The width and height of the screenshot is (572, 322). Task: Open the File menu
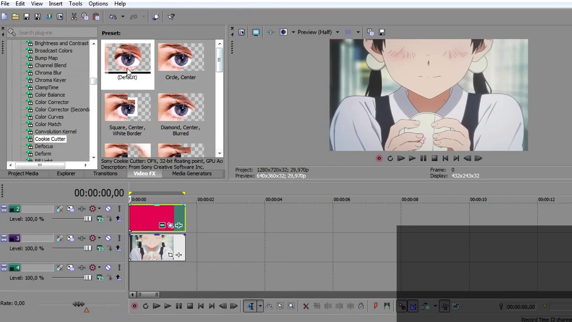[5, 4]
